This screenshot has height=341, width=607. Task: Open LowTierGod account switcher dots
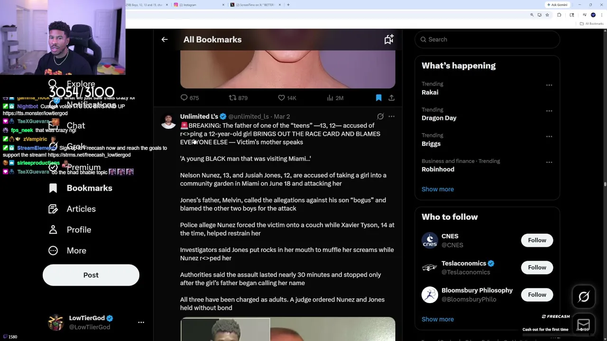(141, 323)
